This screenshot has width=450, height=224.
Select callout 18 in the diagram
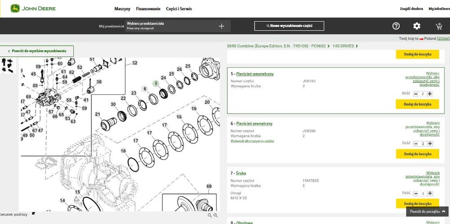coord(179,117)
